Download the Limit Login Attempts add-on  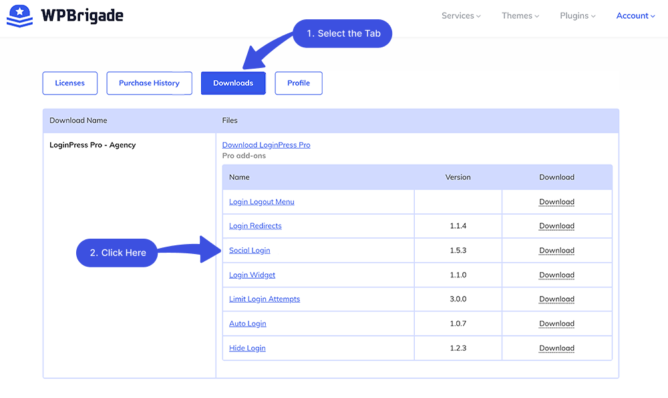[x=557, y=299]
